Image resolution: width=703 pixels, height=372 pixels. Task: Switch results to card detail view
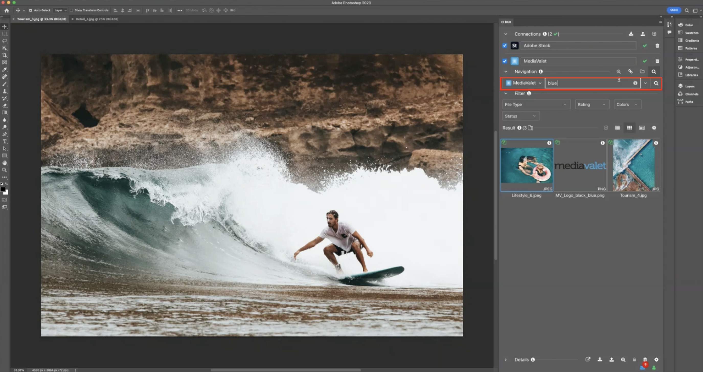642,128
